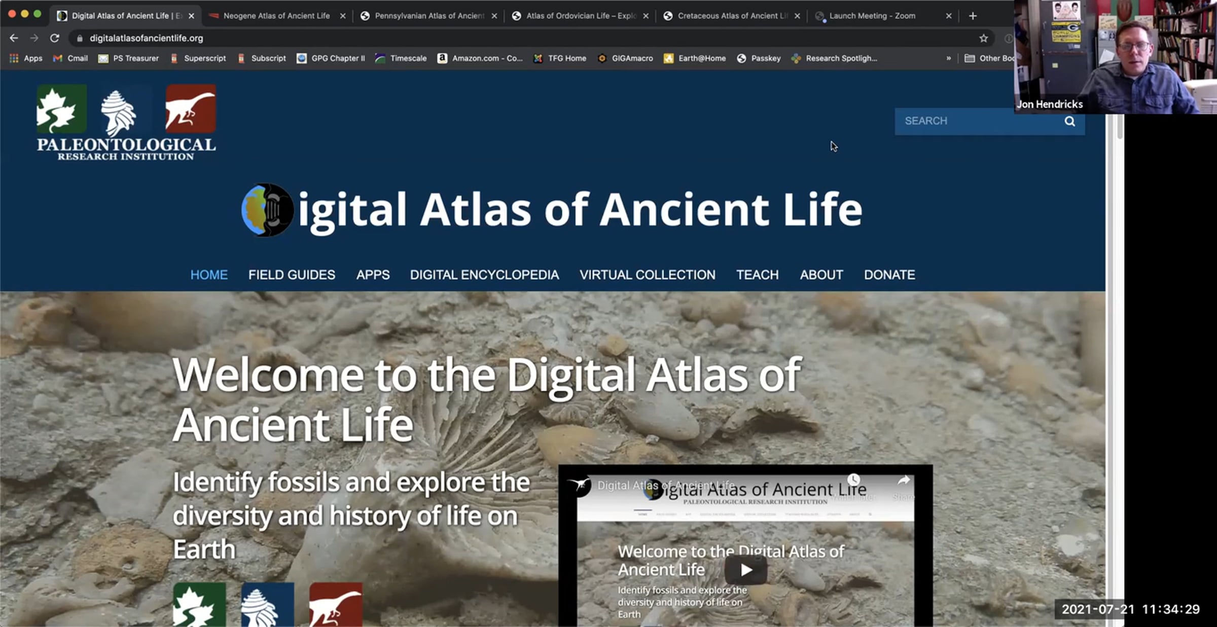Image resolution: width=1217 pixels, height=627 pixels.
Task: Switch to Neogene Atlas of Ancient Life tab
Action: [x=276, y=16]
